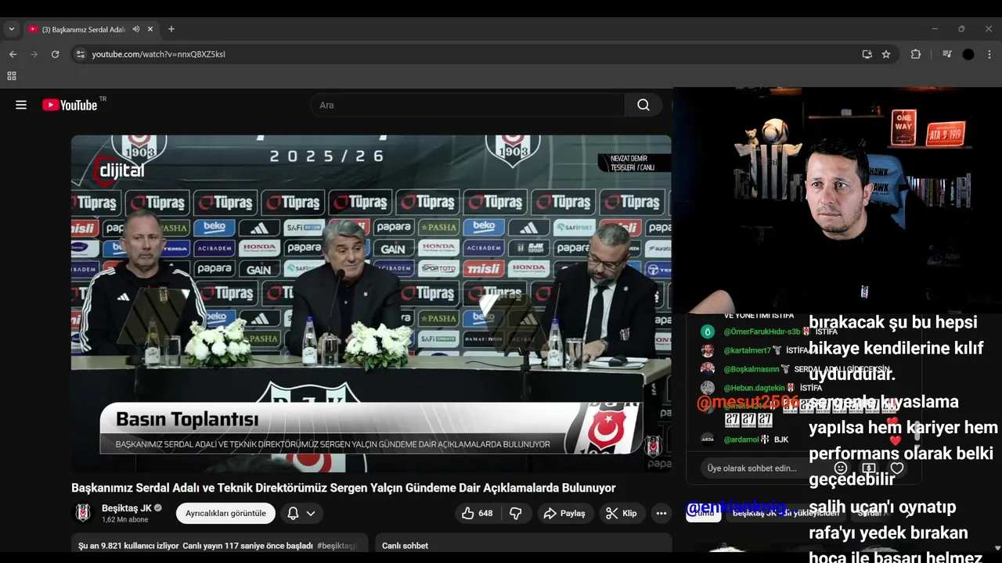Open the Beşiktaş JK channel avatar
This screenshot has height=563, width=1002.
tap(82, 513)
